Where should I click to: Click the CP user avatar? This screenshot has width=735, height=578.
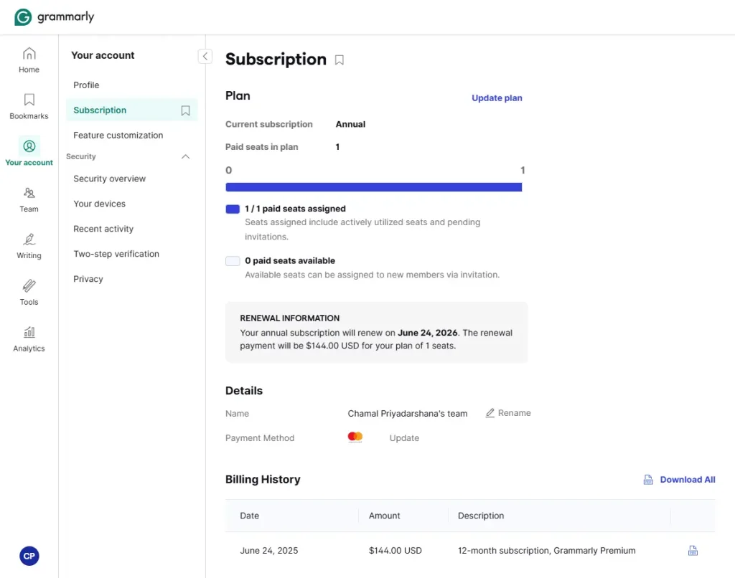(x=29, y=556)
